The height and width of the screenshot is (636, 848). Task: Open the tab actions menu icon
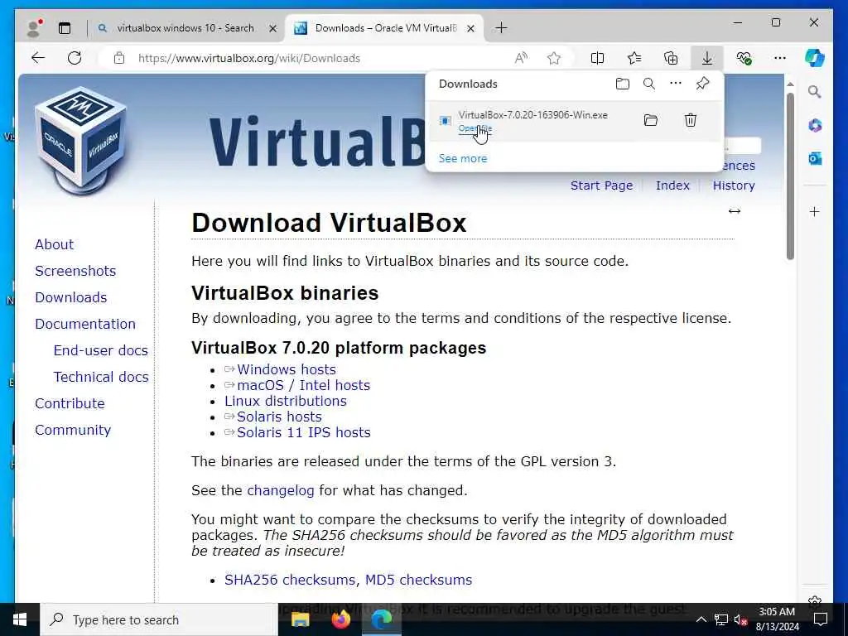[65, 28]
